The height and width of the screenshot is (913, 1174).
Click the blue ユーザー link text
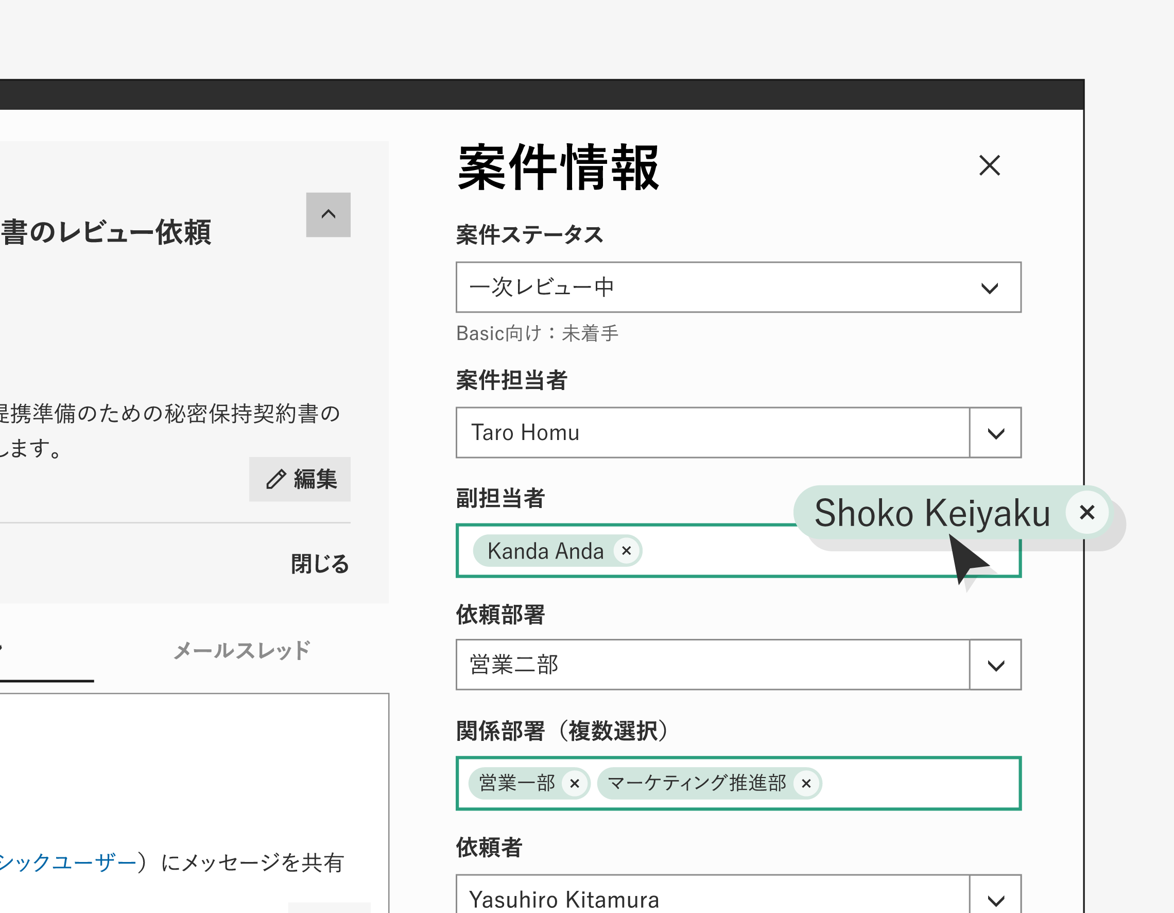[68, 863]
